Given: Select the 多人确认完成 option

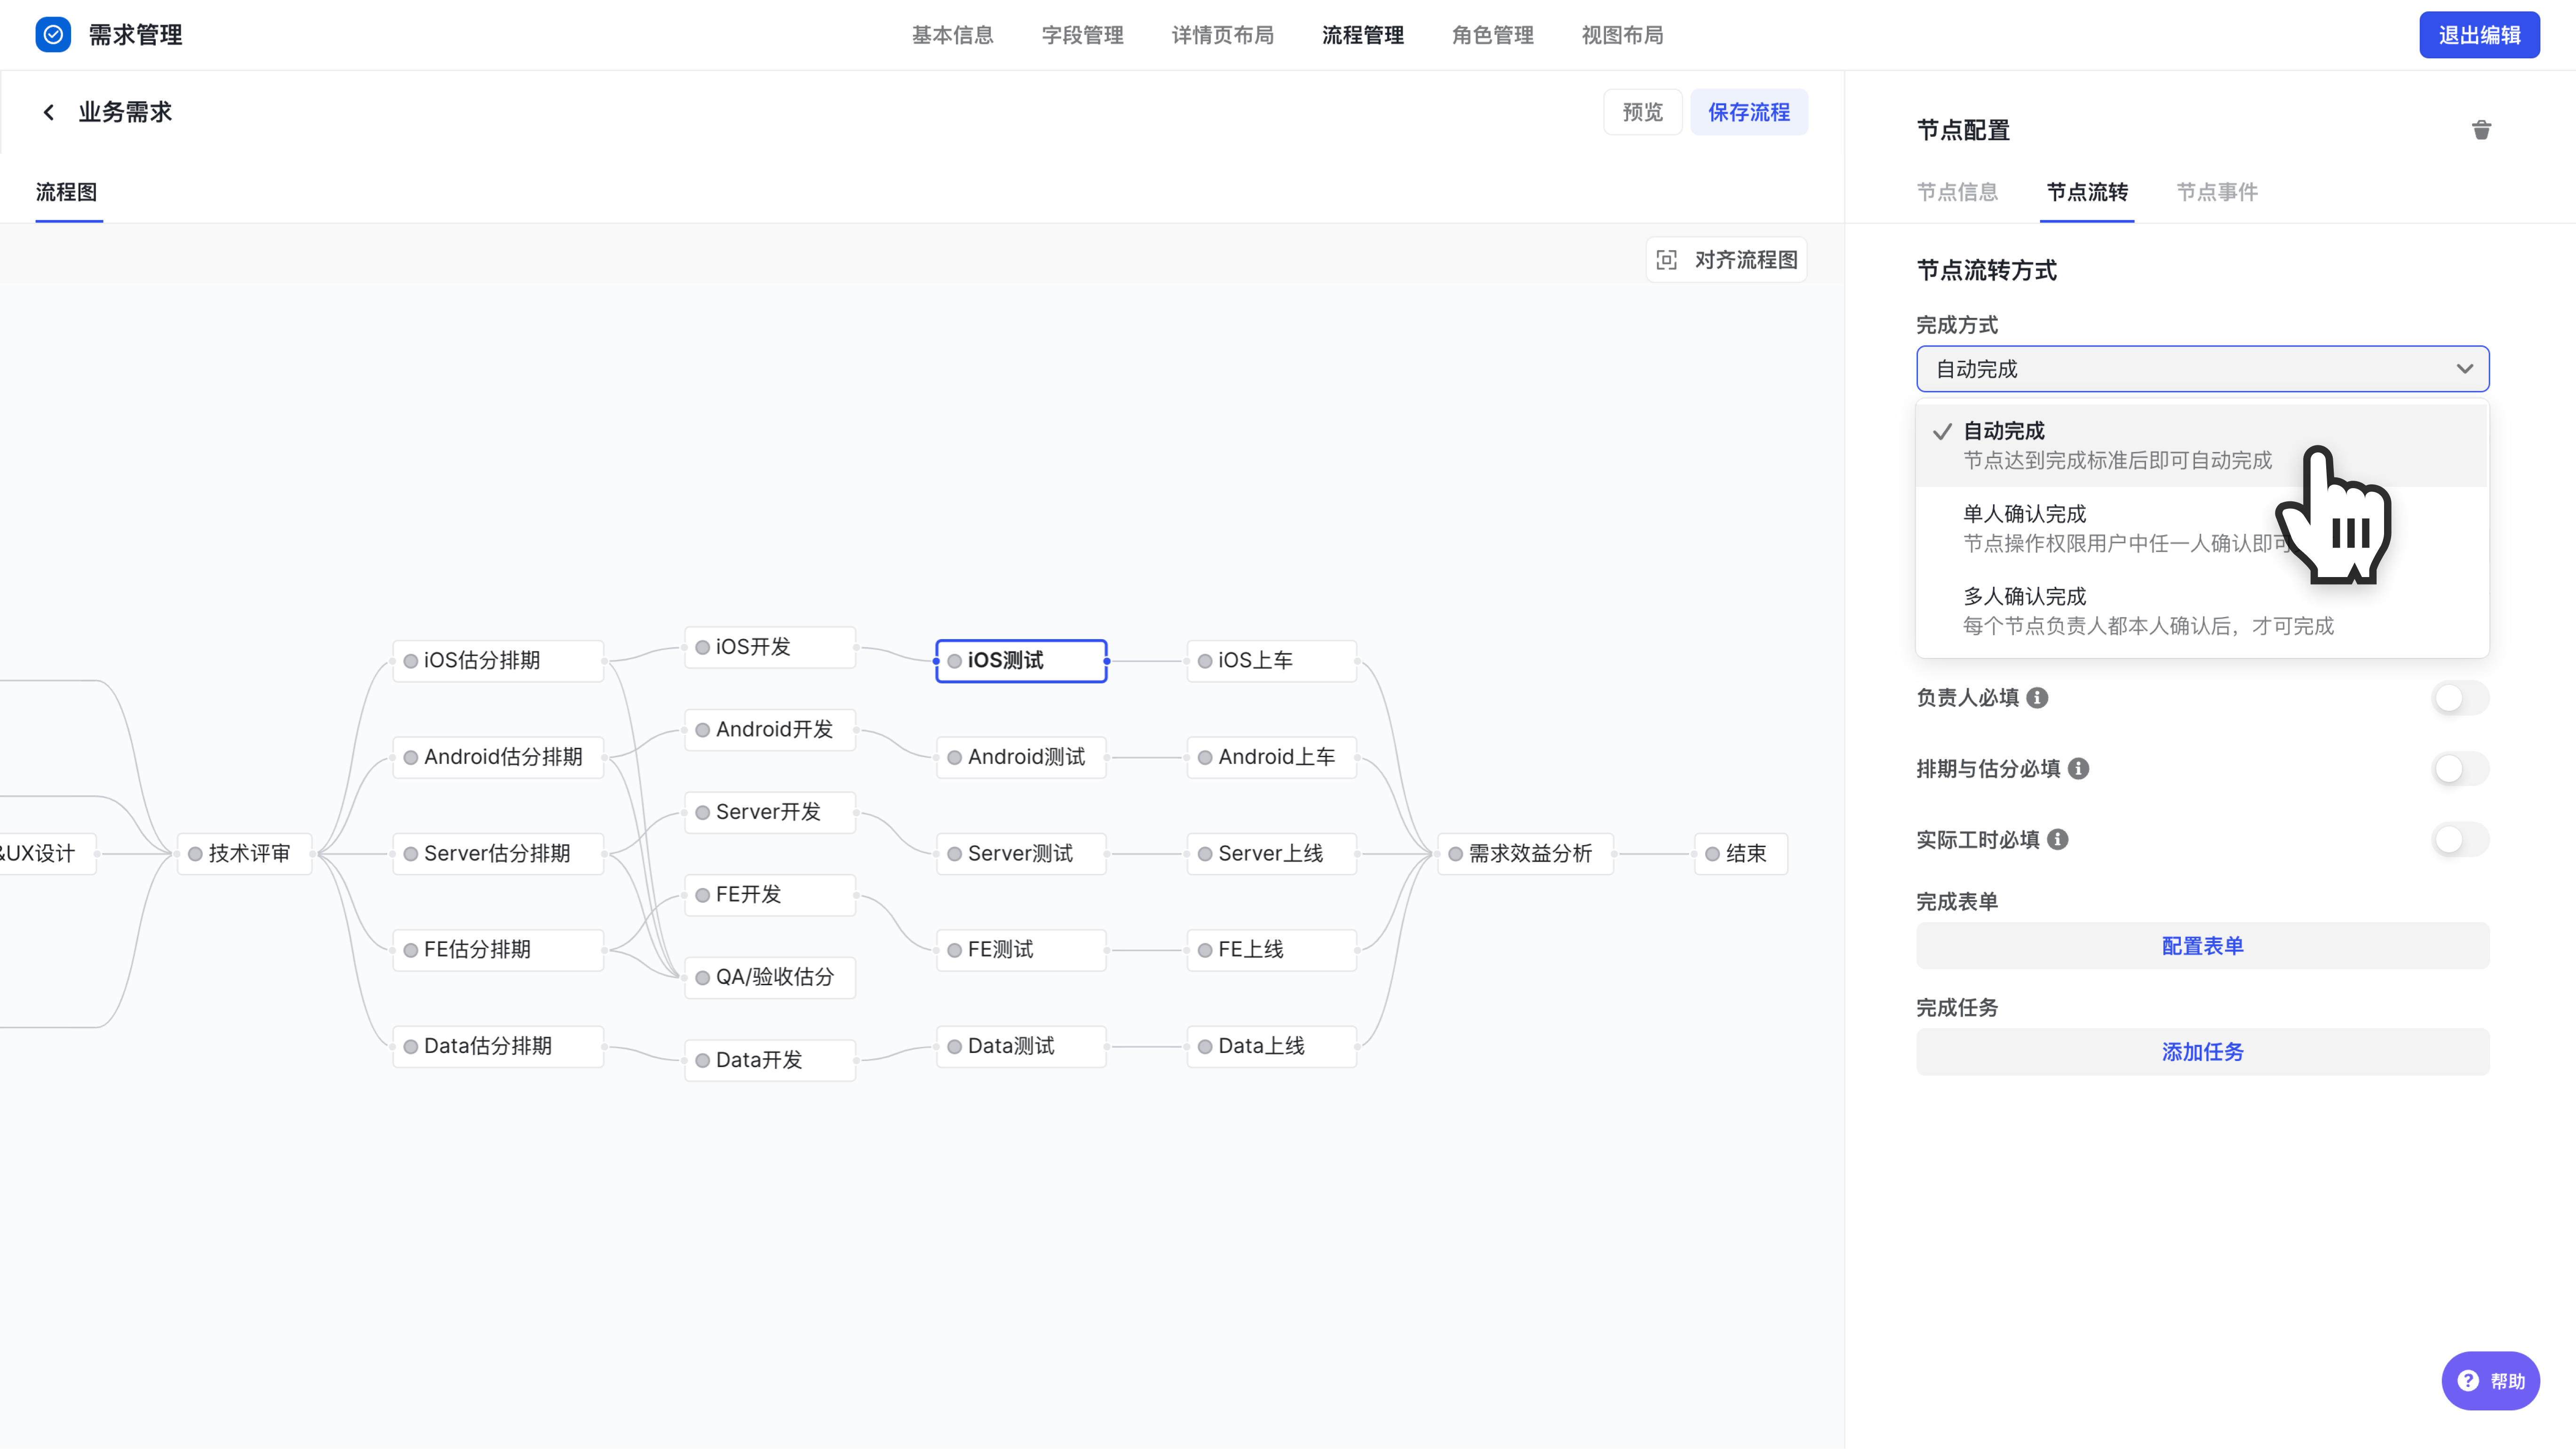Looking at the screenshot, I should click(2202, 611).
